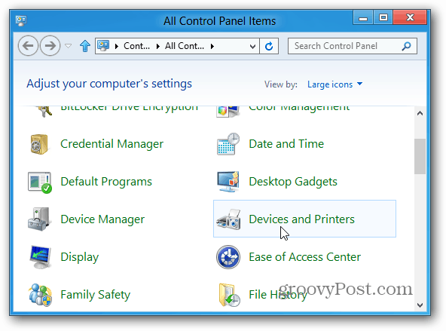Expand the address bar history dropdown
446x331 pixels.
[252, 47]
